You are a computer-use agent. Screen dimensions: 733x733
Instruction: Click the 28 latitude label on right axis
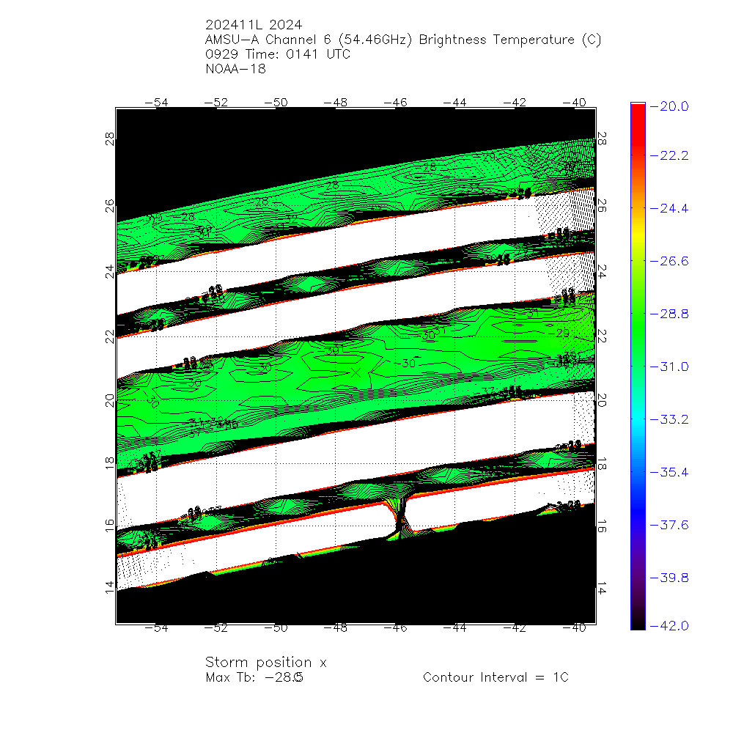click(x=601, y=139)
